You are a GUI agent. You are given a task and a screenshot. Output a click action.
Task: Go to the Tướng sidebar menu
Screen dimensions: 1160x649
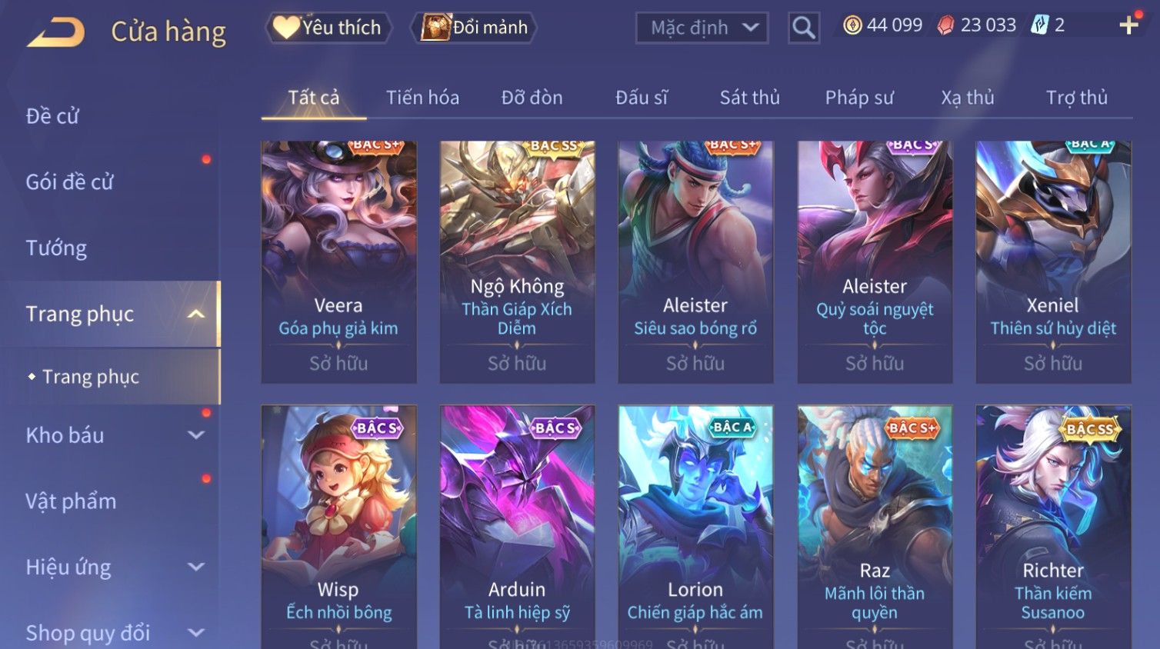[56, 248]
